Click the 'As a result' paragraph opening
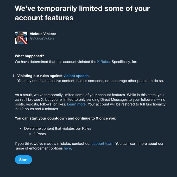 [90, 102]
